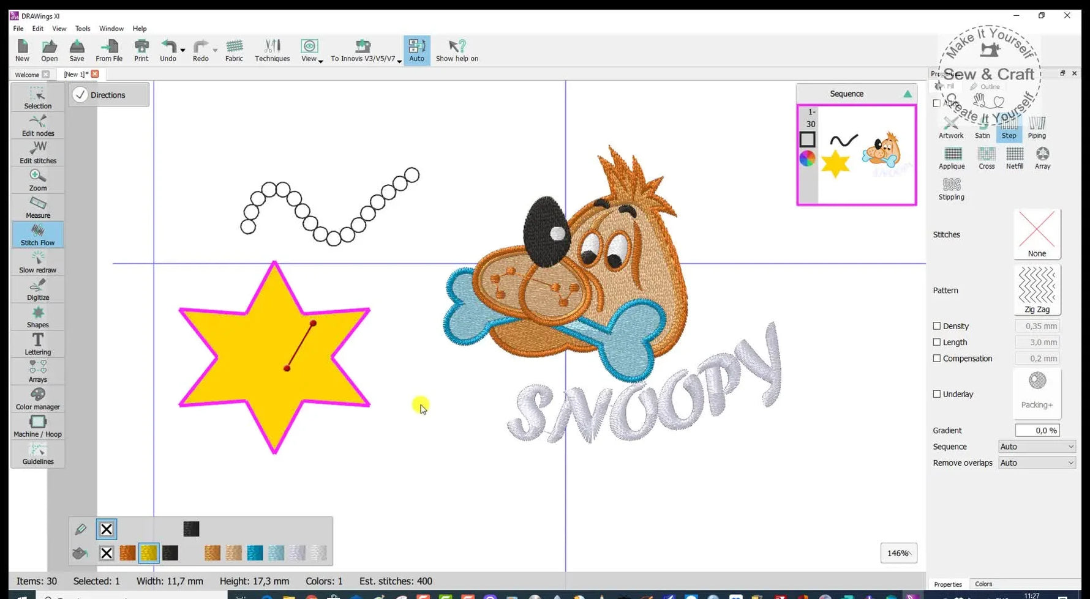The height and width of the screenshot is (599, 1090).
Task: Open the Tools menu
Action: point(82,28)
